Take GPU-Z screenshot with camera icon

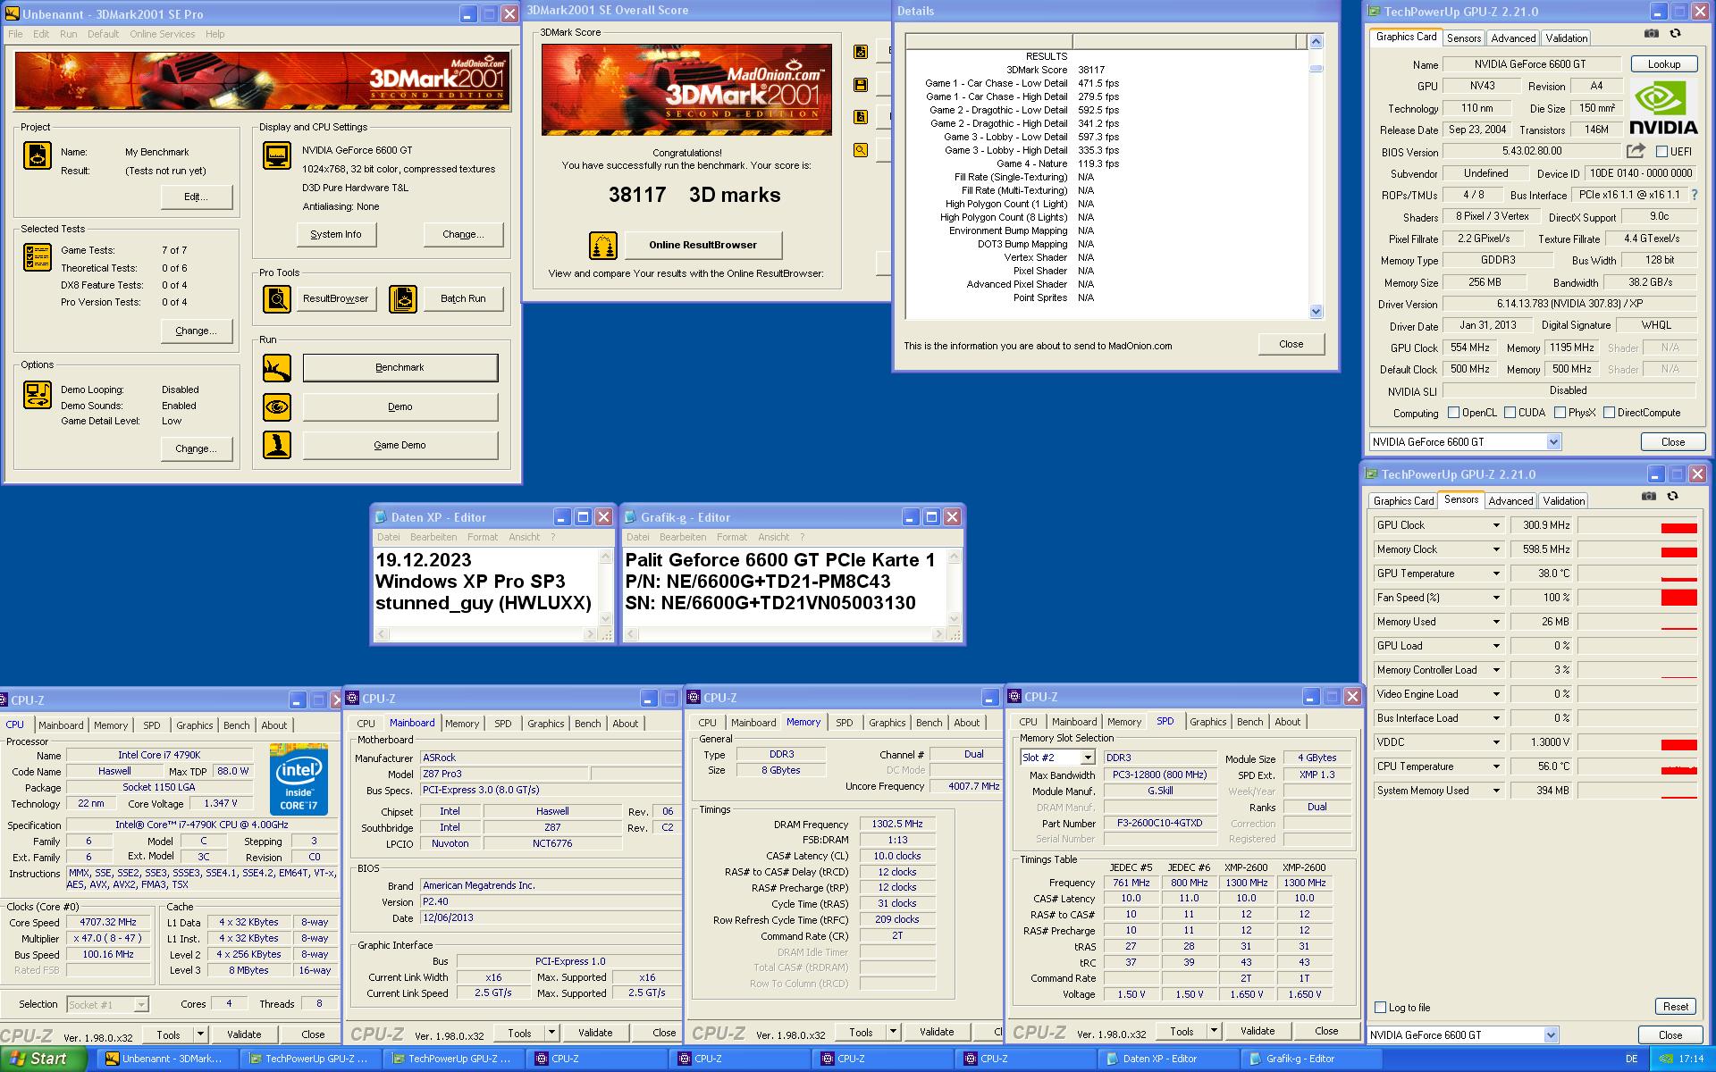(1652, 33)
